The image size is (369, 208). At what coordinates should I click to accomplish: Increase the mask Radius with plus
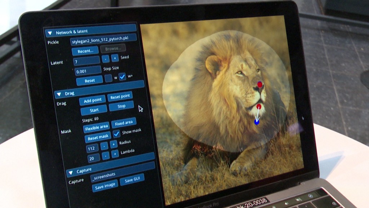tap(114, 144)
